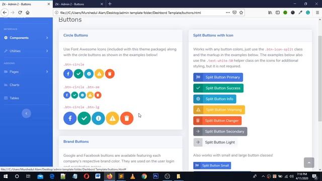Click the large info circle button
This screenshot has height=181, width=322.
coord(99,118)
